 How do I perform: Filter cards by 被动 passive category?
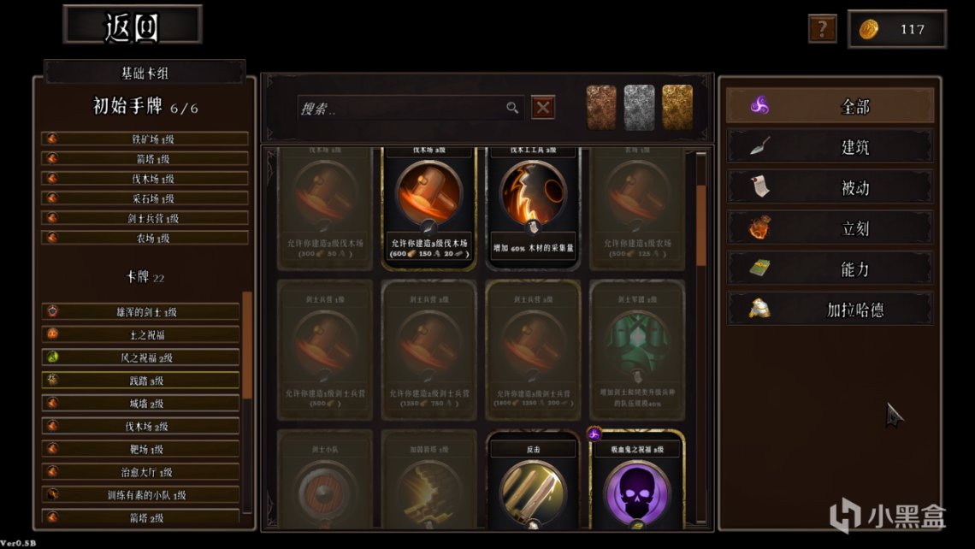(x=830, y=187)
